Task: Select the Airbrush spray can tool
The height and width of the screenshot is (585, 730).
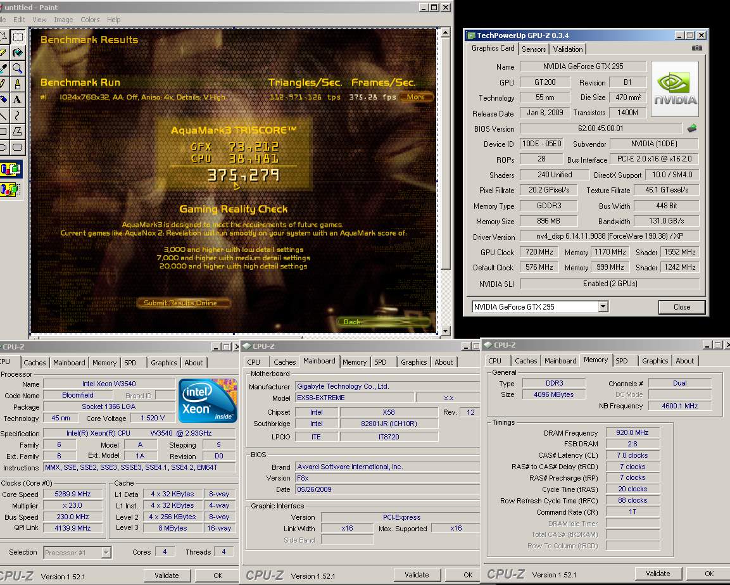Action: (3, 99)
